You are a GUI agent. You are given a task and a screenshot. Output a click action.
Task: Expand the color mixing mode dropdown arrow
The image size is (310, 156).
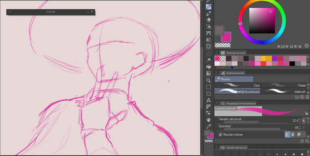pyautogui.click(x=304, y=135)
